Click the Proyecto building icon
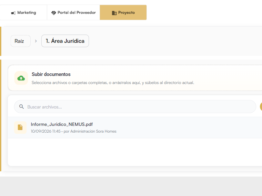262x196 pixels. coord(114,13)
